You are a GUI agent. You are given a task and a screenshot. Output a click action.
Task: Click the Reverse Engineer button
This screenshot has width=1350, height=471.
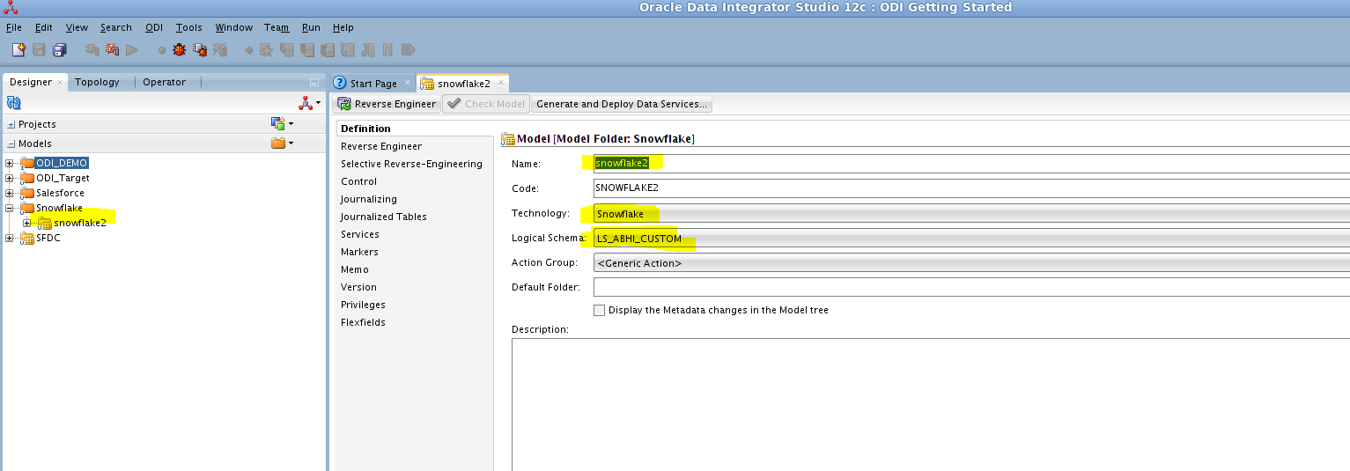pyautogui.click(x=387, y=104)
